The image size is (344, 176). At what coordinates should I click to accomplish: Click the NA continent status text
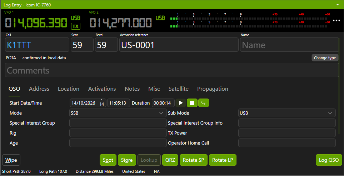tap(157, 171)
